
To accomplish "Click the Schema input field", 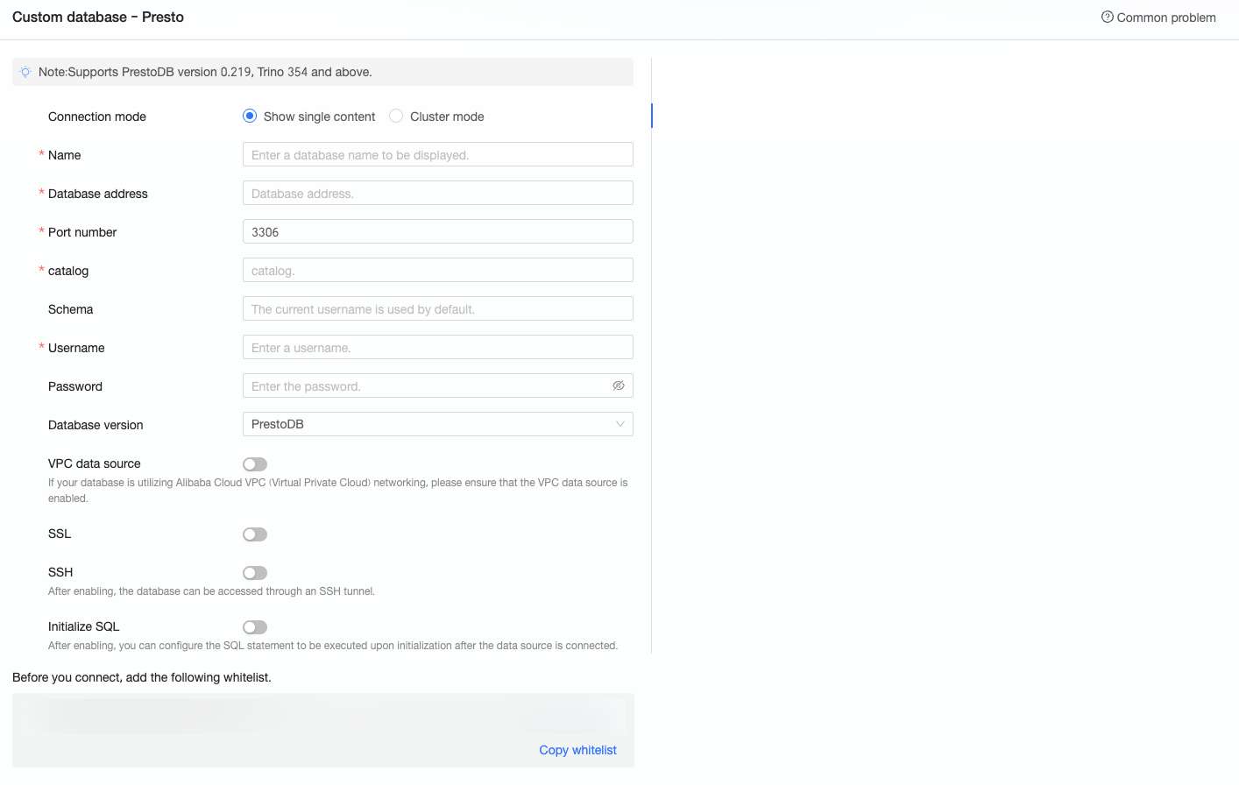I will (x=437, y=309).
